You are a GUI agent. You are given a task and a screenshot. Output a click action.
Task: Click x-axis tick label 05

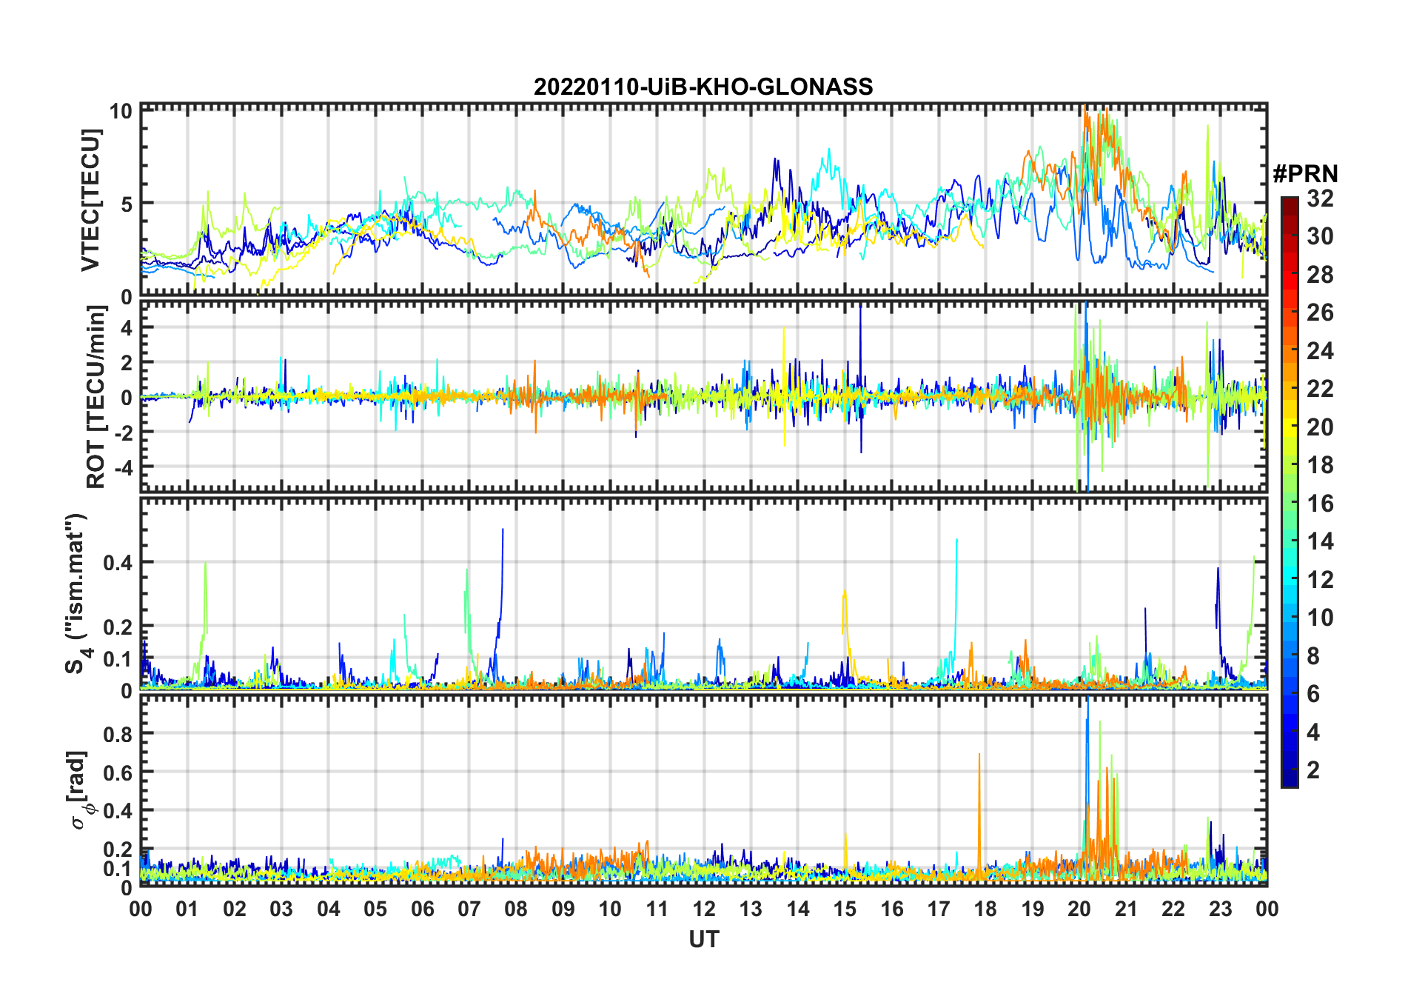[x=375, y=909]
